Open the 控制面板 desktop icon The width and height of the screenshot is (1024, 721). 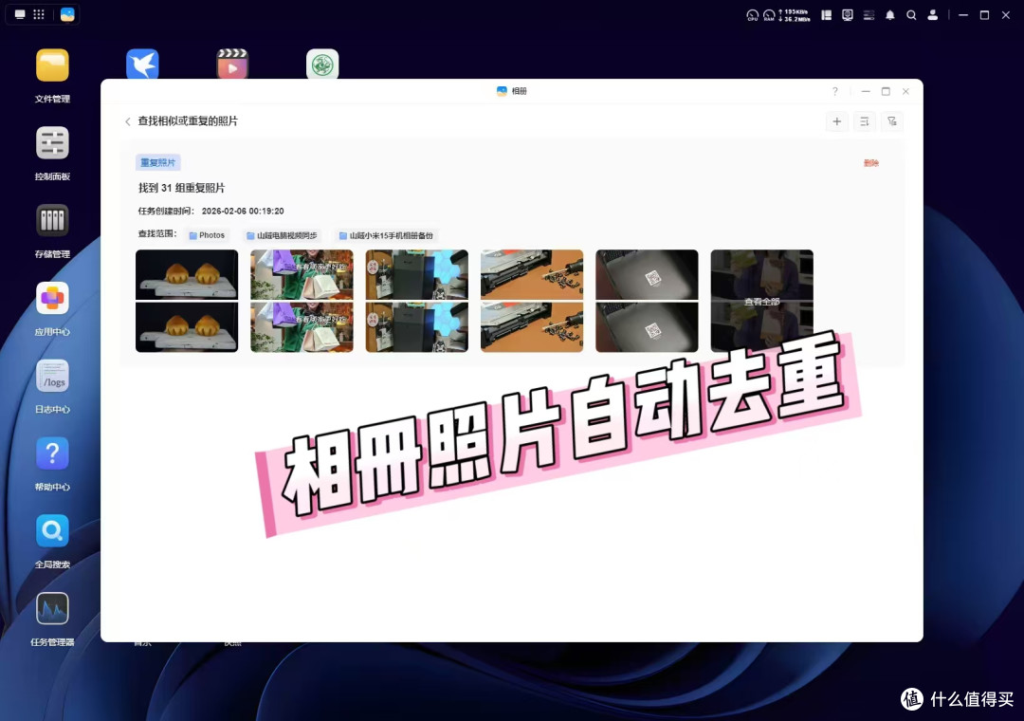pyautogui.click(x=52, y=143)
